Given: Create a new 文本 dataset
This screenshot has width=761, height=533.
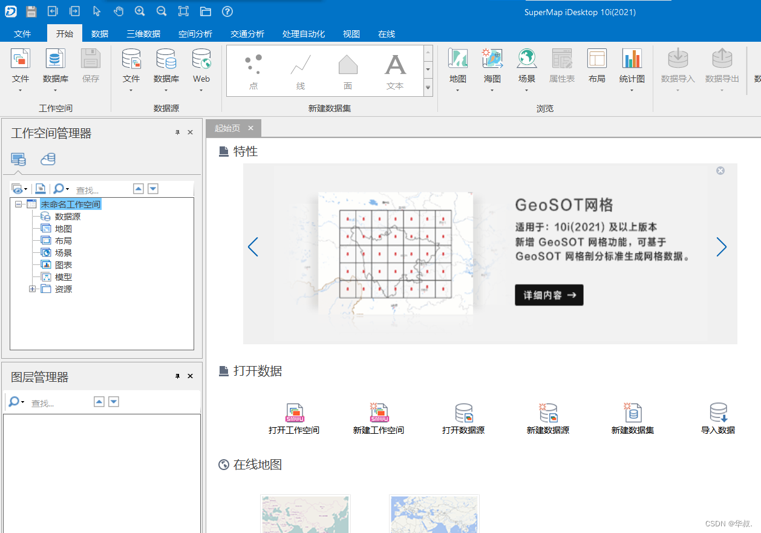Looking at the screenshot, I should pos(395,71).
